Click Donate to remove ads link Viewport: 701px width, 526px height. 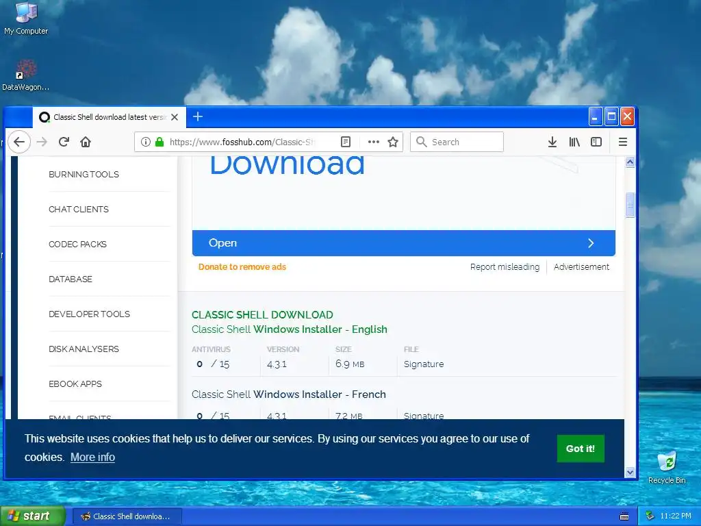pos(242,267)
